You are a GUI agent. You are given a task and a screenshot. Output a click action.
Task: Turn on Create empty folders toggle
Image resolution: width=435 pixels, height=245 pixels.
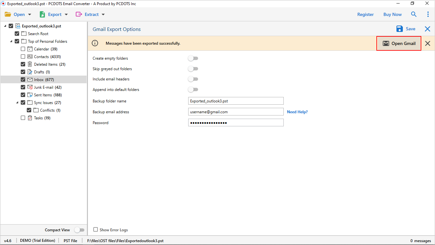point(193,58)
